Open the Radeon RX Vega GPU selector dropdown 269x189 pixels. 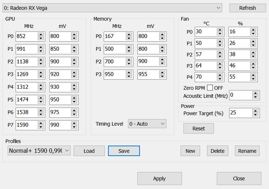(x=112, y=8)
